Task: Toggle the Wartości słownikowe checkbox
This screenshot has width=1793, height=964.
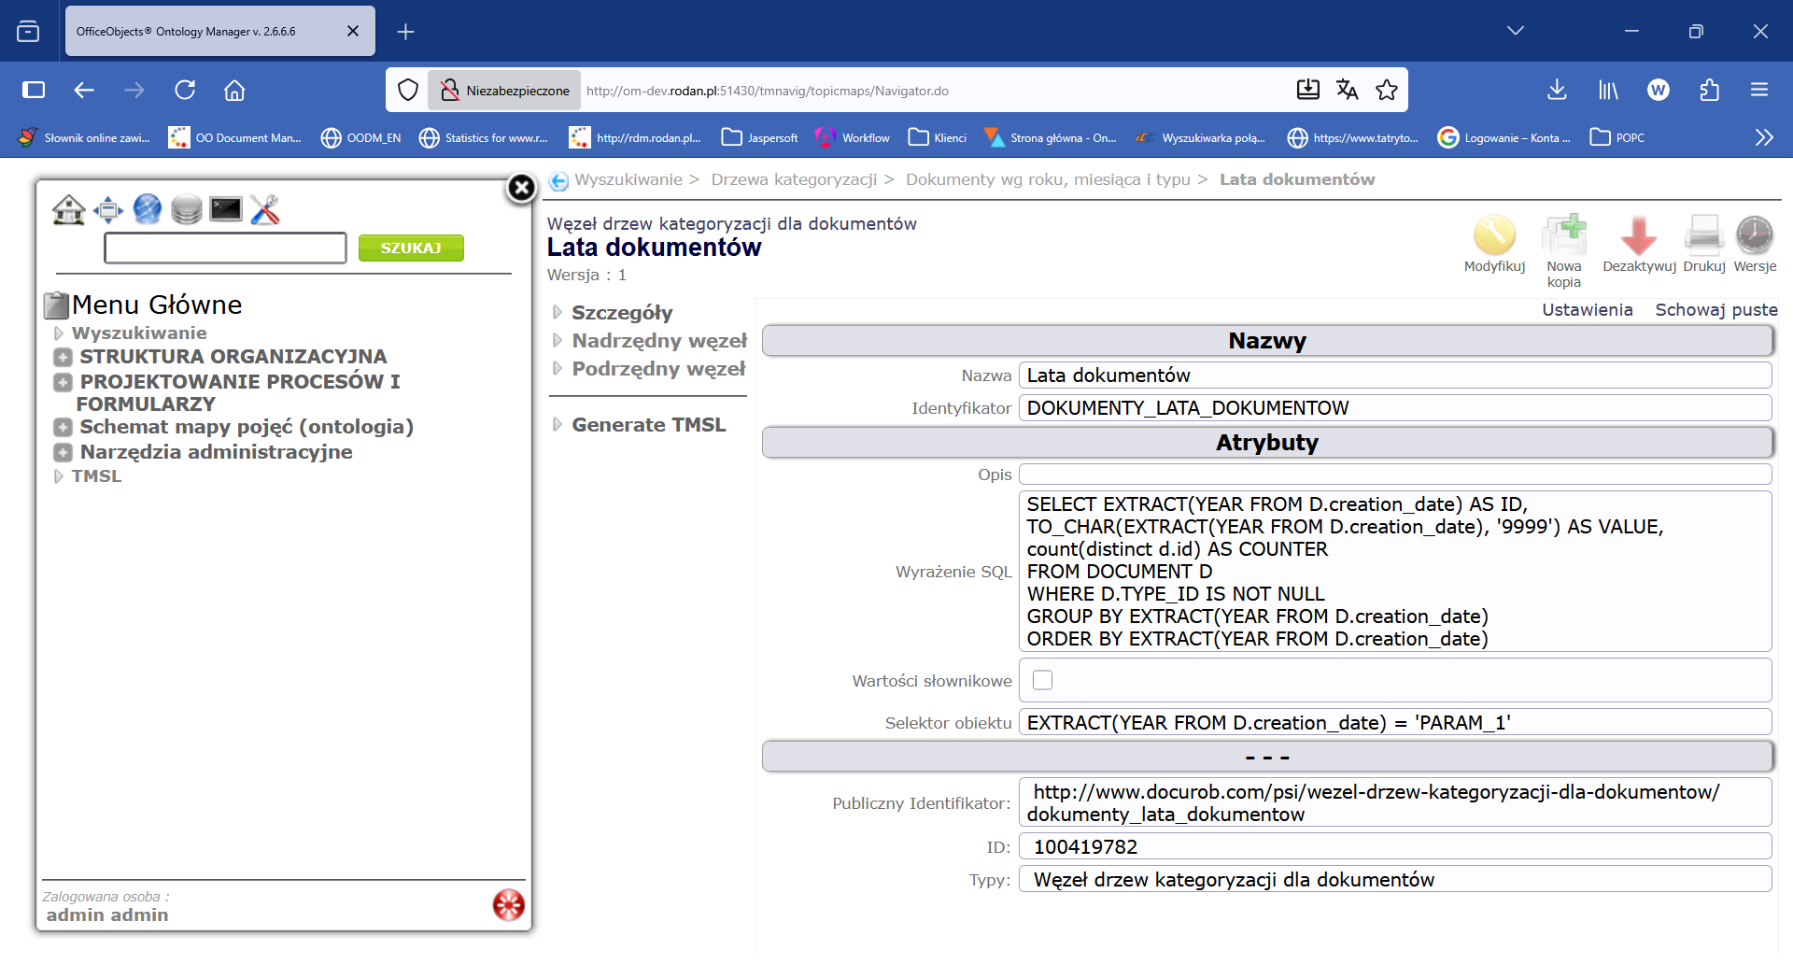Action: pos(1042,680)
